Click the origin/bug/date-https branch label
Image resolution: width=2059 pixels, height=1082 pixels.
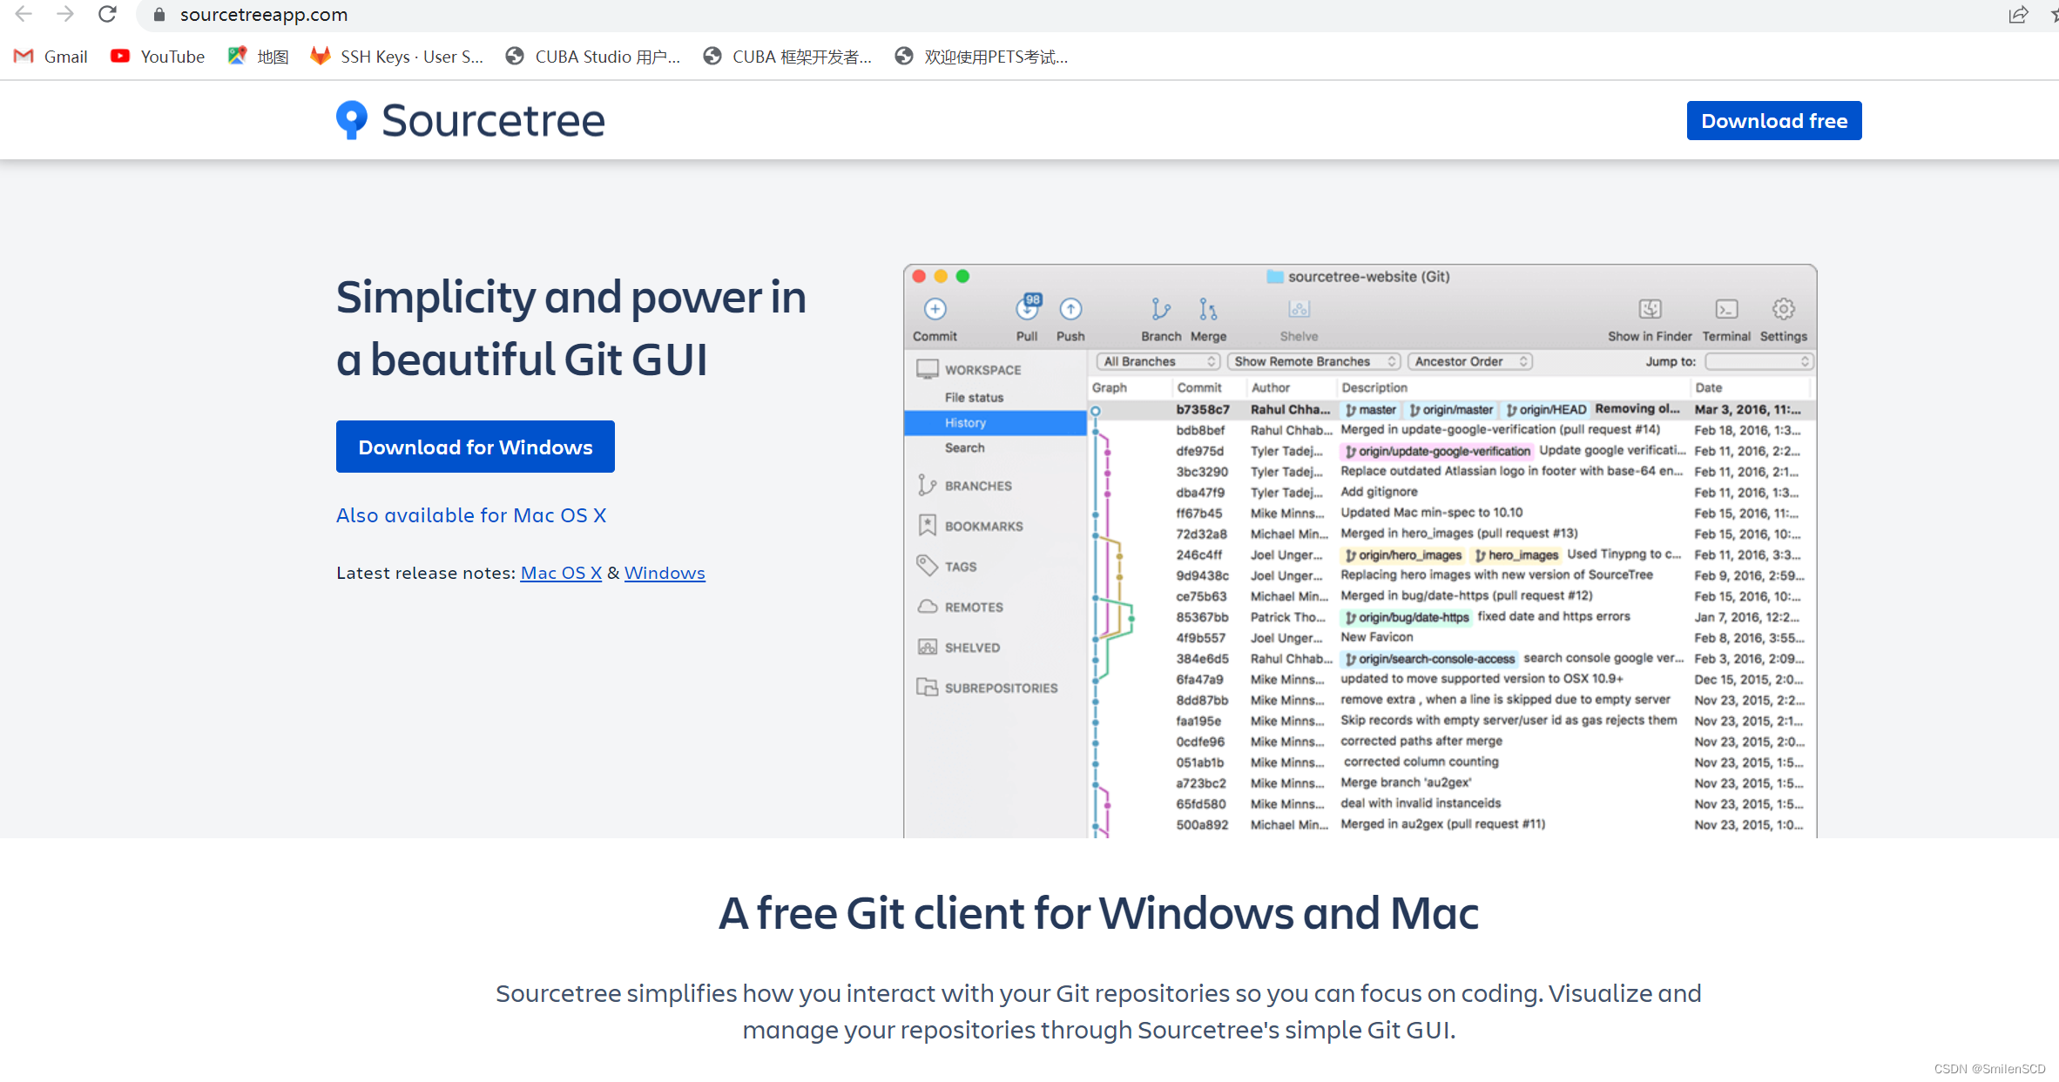1407,617
